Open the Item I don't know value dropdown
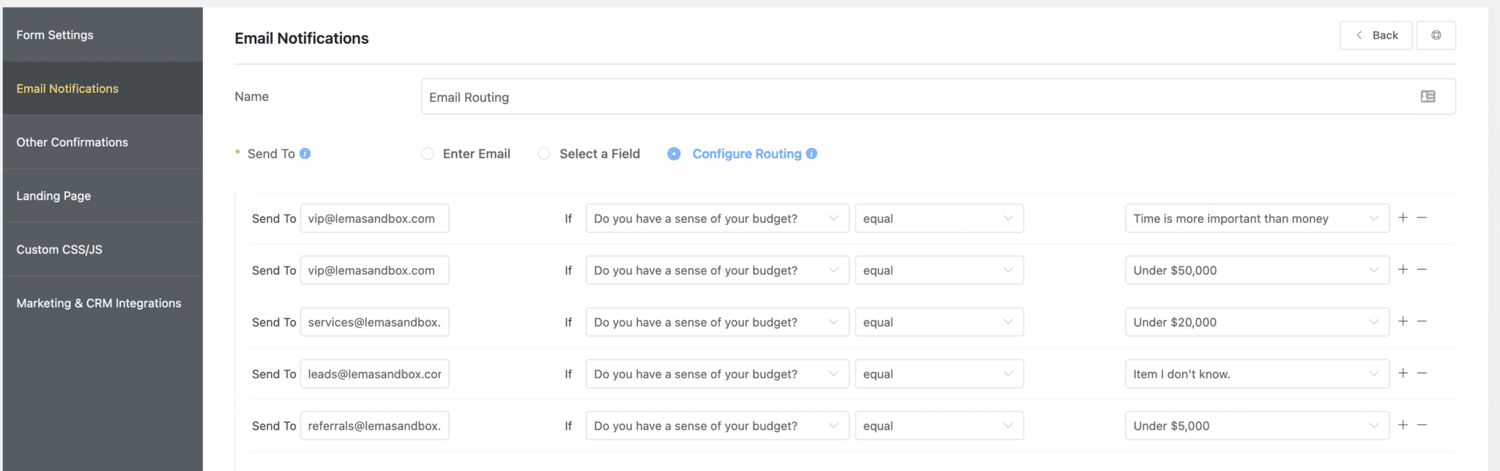Image resolution: width=1500 pixels, height=471 pixels. (x=1257, y=374)
